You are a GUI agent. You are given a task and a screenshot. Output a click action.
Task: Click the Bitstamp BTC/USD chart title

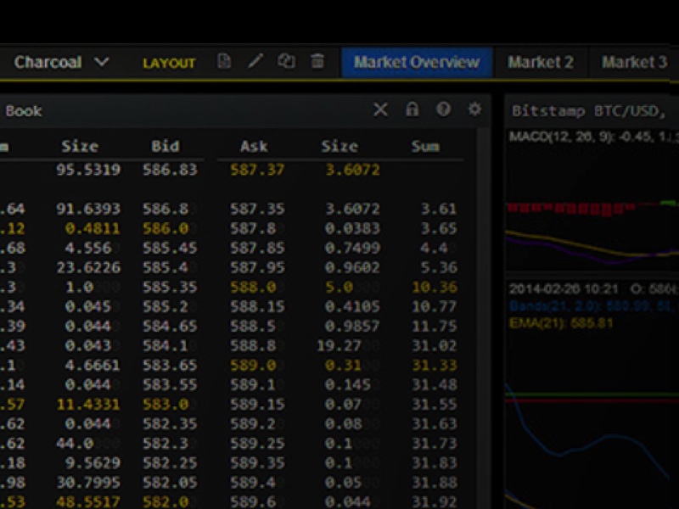click(587, 111)
